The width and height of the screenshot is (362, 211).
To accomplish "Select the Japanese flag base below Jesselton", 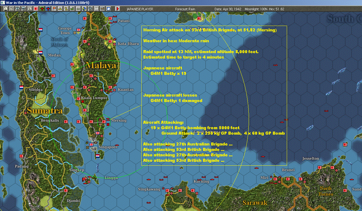I will click(319, 168).
